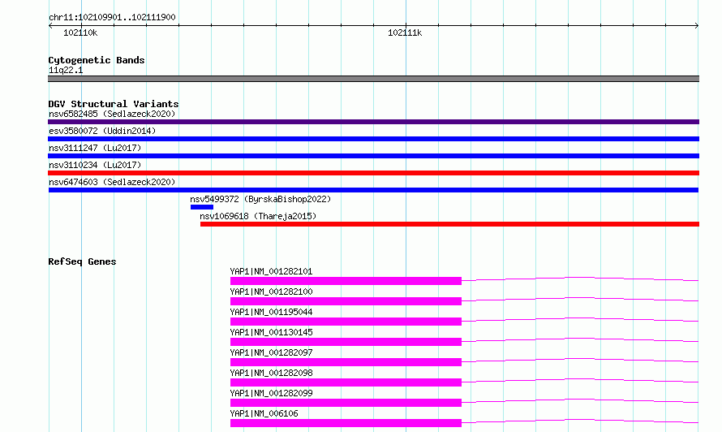Select the short blue nsv5499372 bar
This screenshot has width=722, height=432.
coord(202,207)
